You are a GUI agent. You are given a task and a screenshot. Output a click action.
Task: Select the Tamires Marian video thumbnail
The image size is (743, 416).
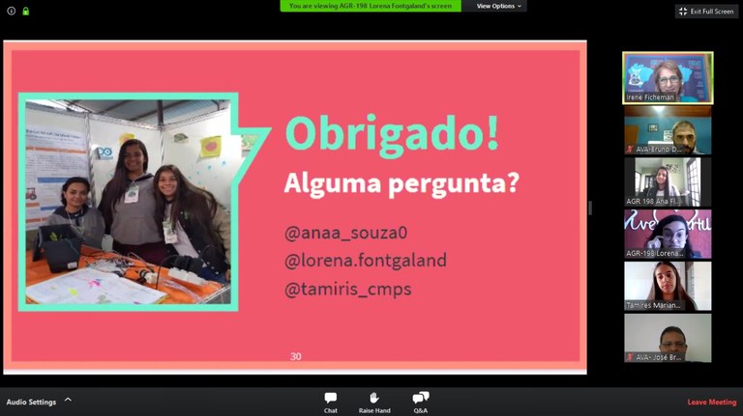point(667,284)
